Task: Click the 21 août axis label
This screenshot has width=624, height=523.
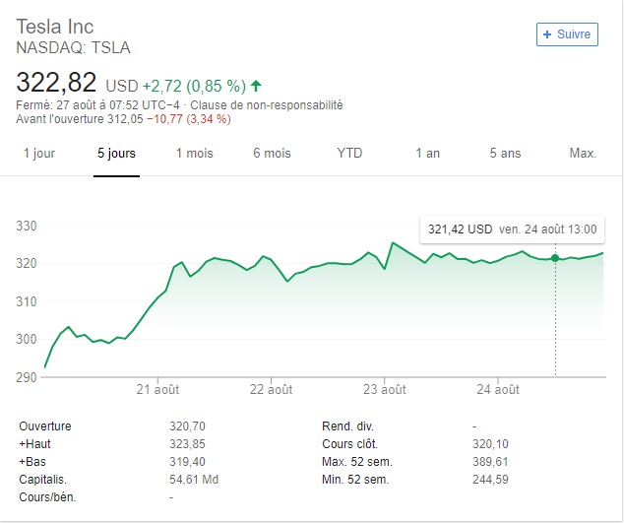Action: point(157,389)
